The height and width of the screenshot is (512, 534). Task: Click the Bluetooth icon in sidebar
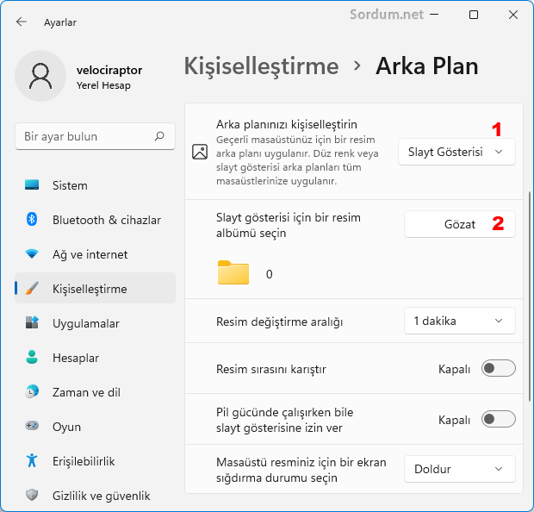click(33, 220)
